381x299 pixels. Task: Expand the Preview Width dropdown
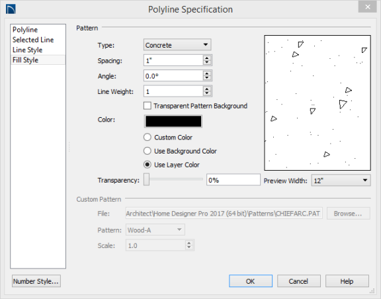pos(341,181)
